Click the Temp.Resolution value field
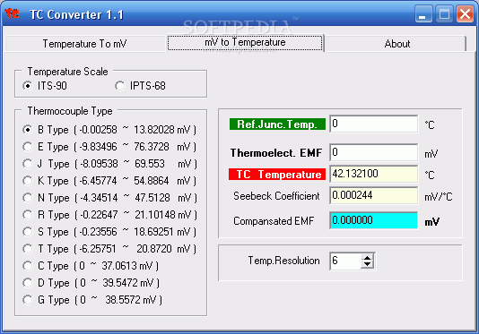479x334 pixels. tap(345, 261)
